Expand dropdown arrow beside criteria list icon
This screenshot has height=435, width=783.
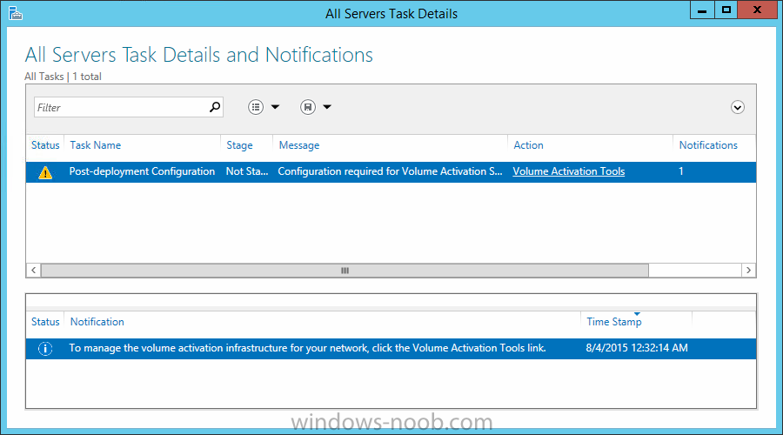click(x=275, y=107)
